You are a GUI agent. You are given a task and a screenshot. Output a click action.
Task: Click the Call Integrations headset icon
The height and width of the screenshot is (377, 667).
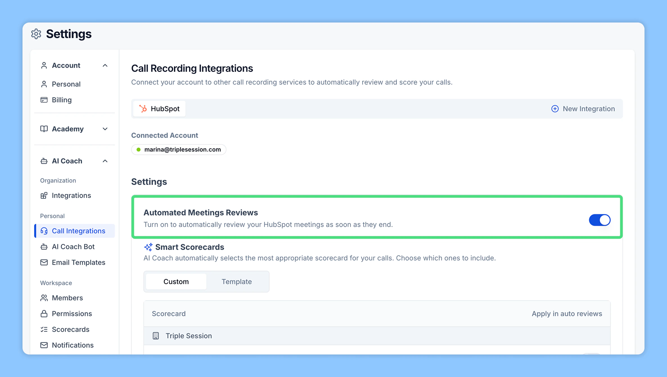44,231
